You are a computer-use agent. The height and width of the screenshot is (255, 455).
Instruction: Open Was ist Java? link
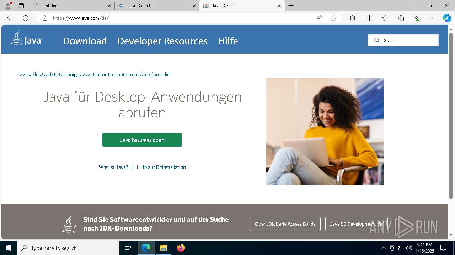[x=113, y=167]
